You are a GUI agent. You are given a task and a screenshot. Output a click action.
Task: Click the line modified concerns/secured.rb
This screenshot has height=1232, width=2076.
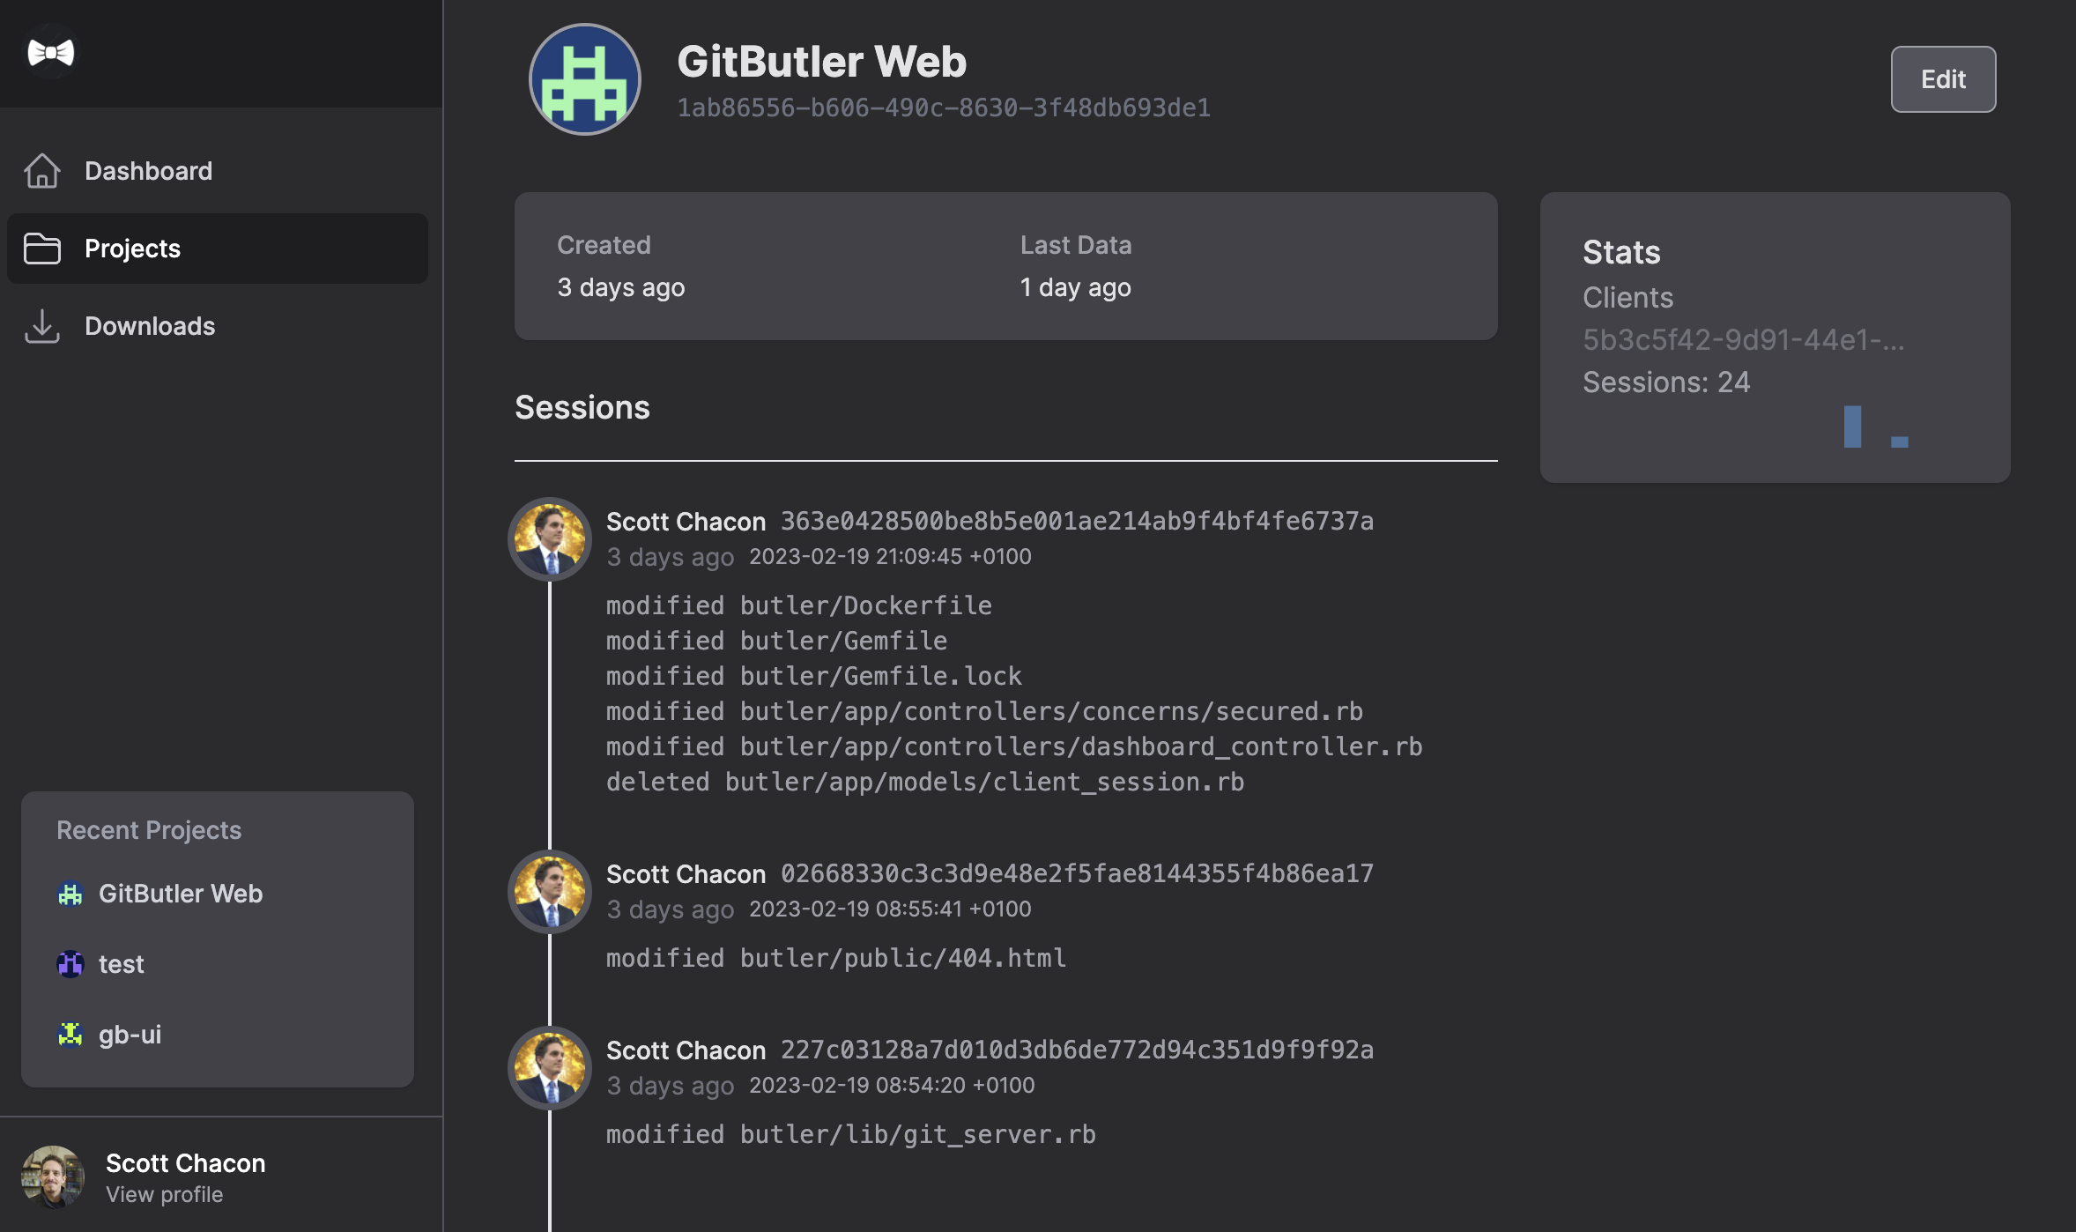pyautogui.click(x=985, y=711)
